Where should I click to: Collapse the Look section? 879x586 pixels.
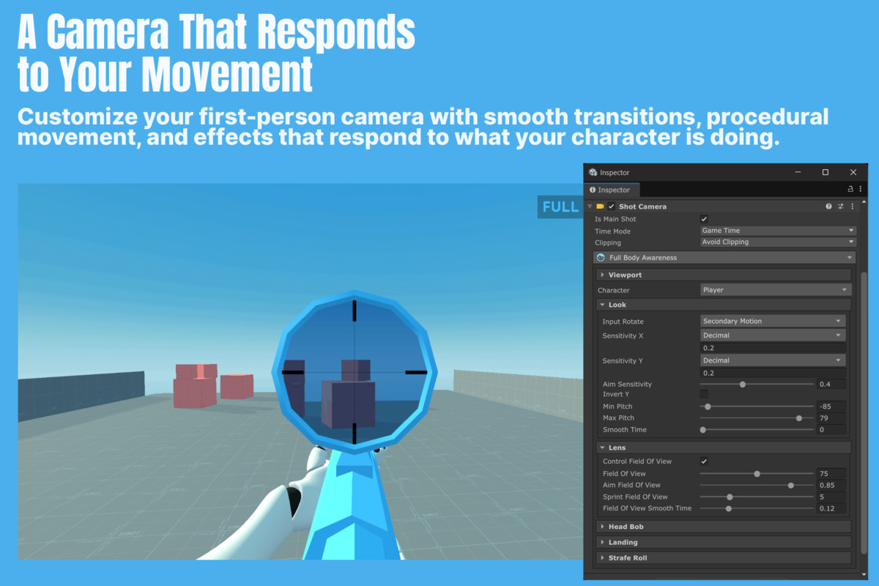point(723,305)
